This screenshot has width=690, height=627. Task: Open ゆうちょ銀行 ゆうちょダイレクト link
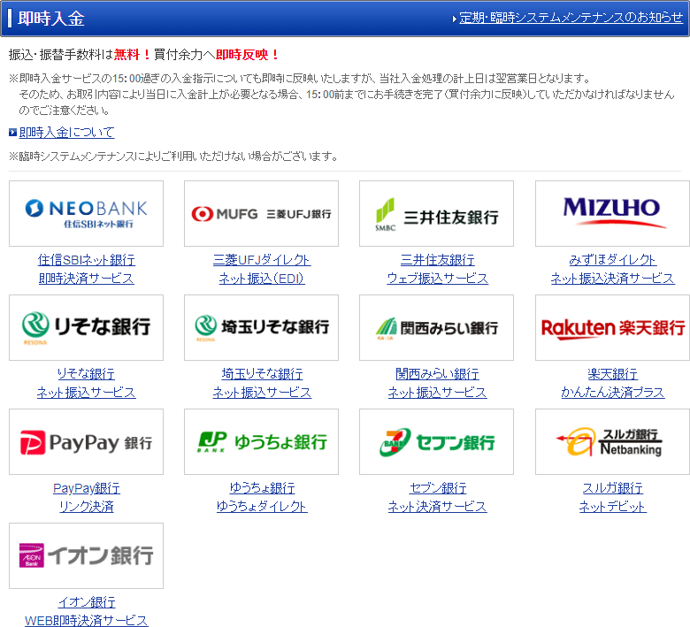(262, 497)
